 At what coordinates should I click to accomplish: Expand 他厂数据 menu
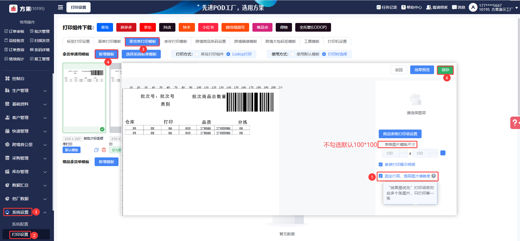(x=26, y=199)
